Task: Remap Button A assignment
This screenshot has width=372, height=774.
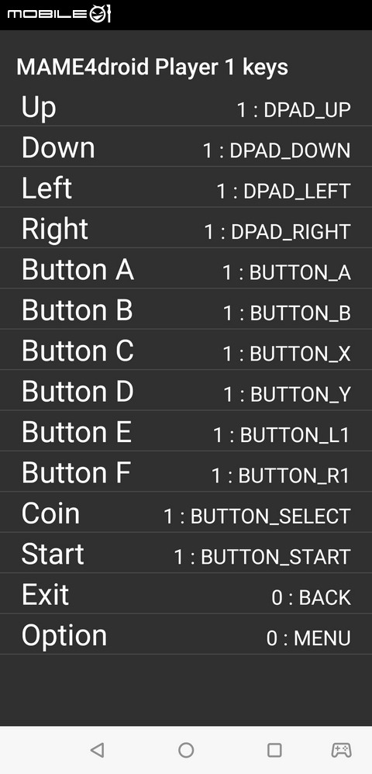Action: 186,269
